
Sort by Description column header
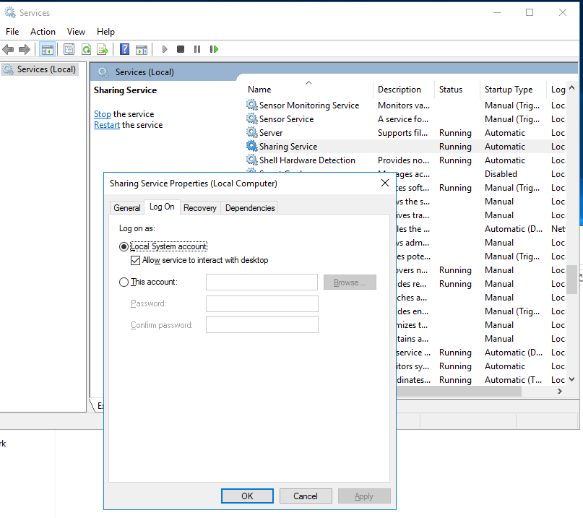point(403,90)
